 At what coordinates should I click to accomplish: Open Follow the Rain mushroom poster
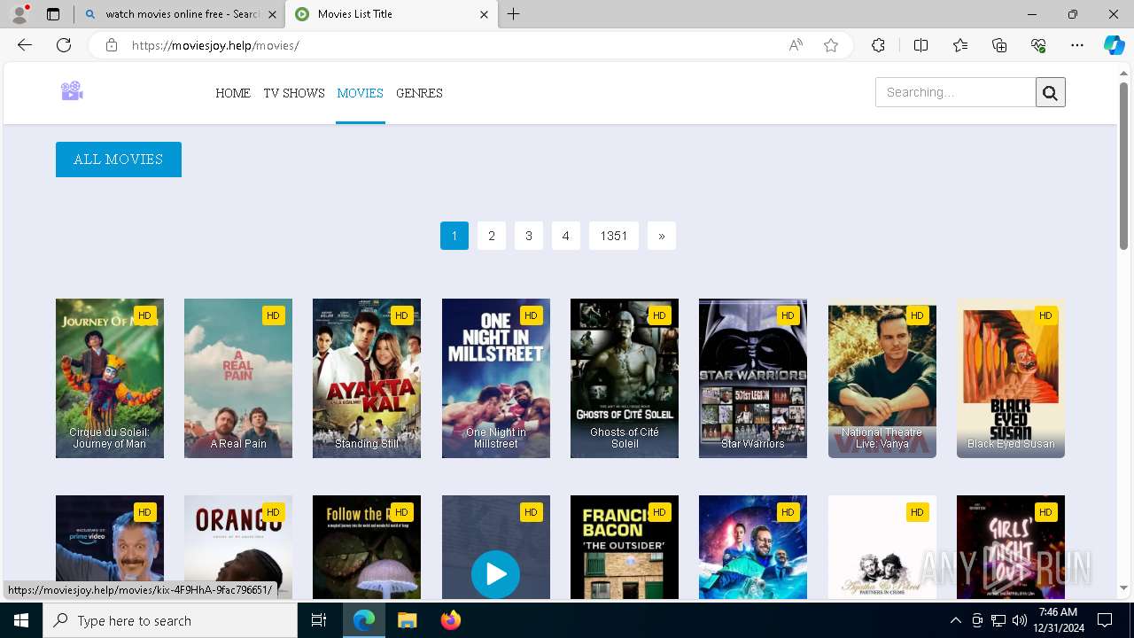click(367, 547)
